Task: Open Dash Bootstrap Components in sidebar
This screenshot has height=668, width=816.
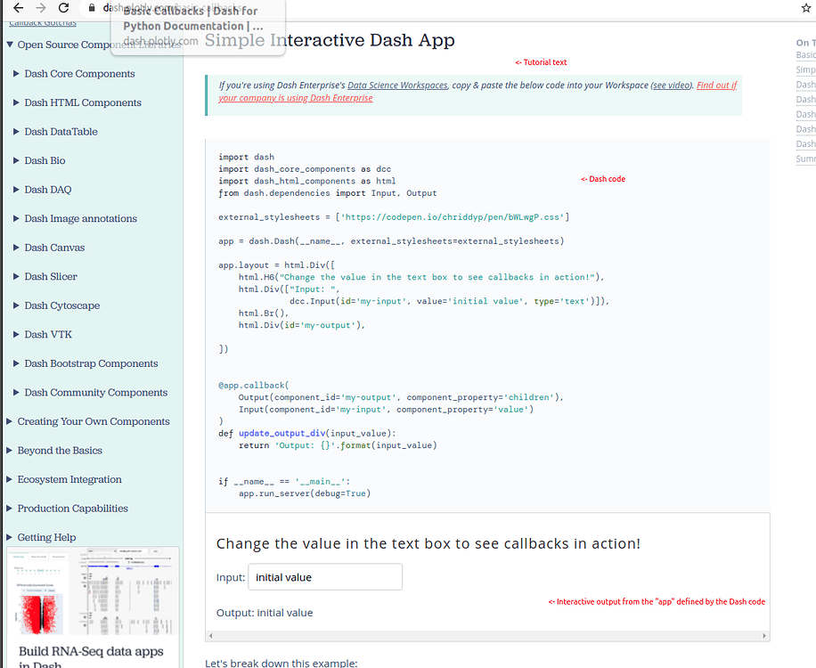Action: click(x=91, y=363)
